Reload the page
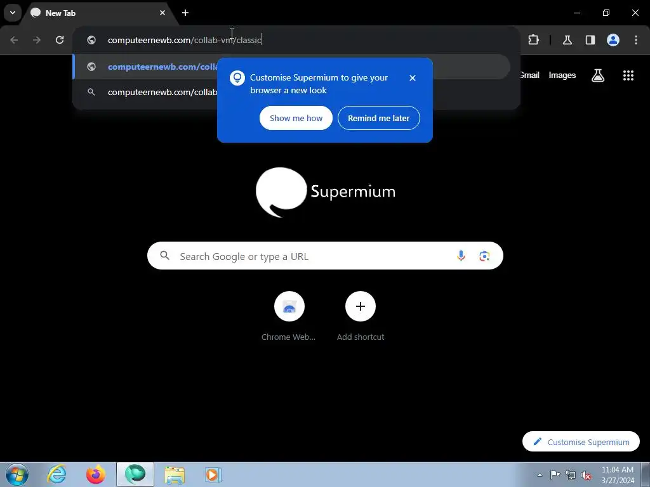 [60, 40]
